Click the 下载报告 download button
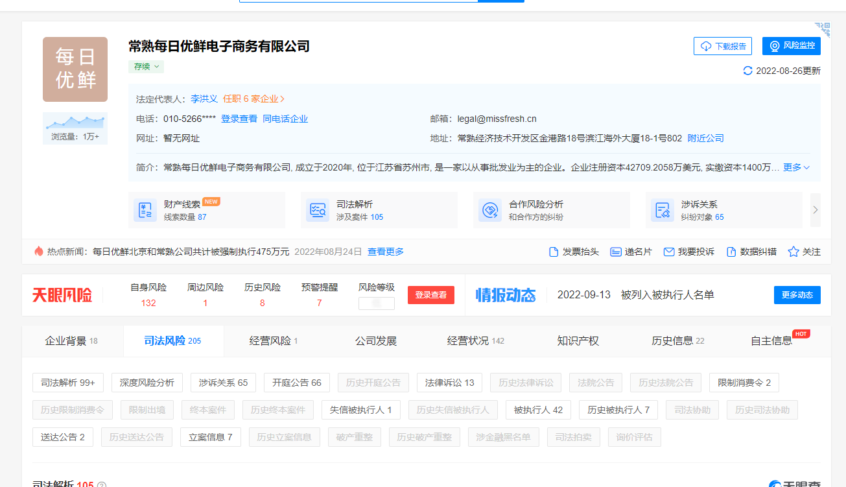 click(x=722, y=46)
